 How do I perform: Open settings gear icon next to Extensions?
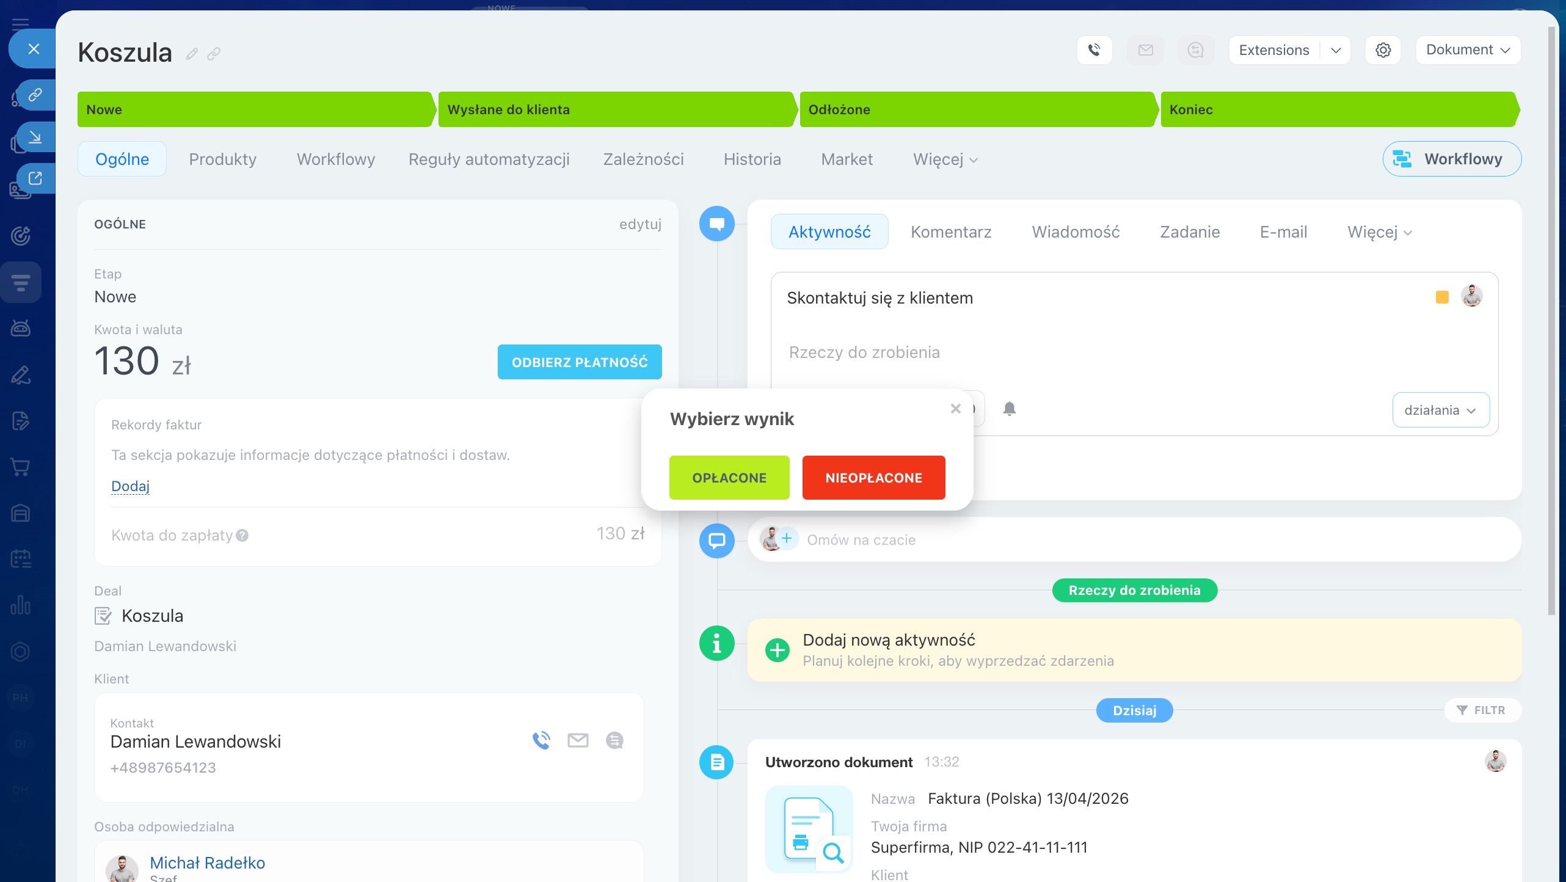coord(1383,50)
